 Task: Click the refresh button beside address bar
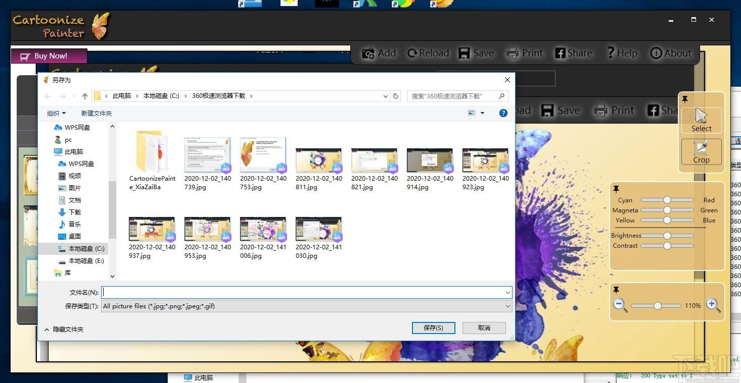tap(396, 96)
